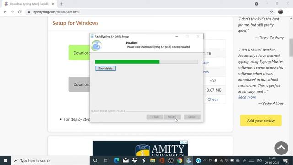Open Task View on taskbar

click(x=106, y=160)
